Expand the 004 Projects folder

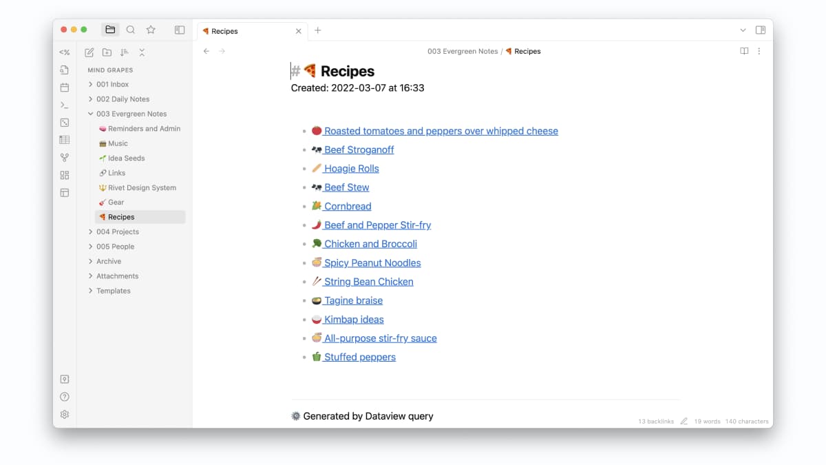pos(90,231)
